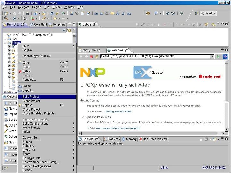This screenshot has height=173, width=231.
Task: Click the blue lightbulb pin toolbar icon
Action: click(52, 13)
